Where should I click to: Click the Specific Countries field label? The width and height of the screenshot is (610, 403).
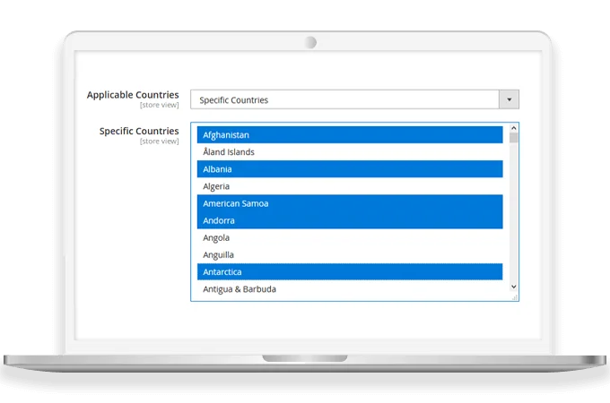click(x=138, y=131)
